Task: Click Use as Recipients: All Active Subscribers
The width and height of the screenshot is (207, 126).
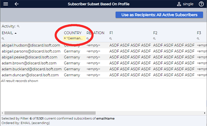Action: 159,15
